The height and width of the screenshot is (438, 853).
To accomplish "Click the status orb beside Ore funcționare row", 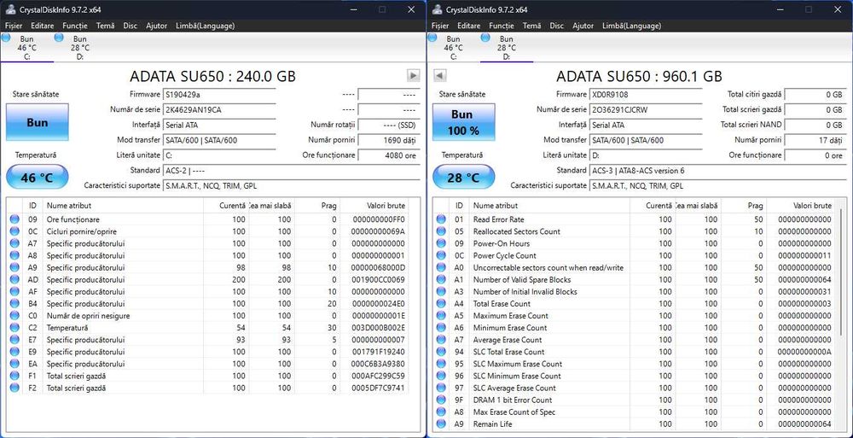I will pyautogui.click(x=15, y=219).
